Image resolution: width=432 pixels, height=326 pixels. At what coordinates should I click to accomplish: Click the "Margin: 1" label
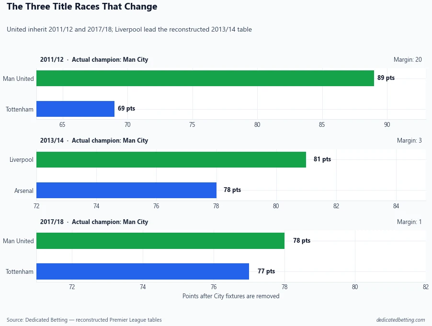click(409, 222)
